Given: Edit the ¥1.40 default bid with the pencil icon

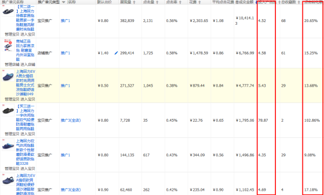Looking at the screenshot, I should (x=116, y=53).
